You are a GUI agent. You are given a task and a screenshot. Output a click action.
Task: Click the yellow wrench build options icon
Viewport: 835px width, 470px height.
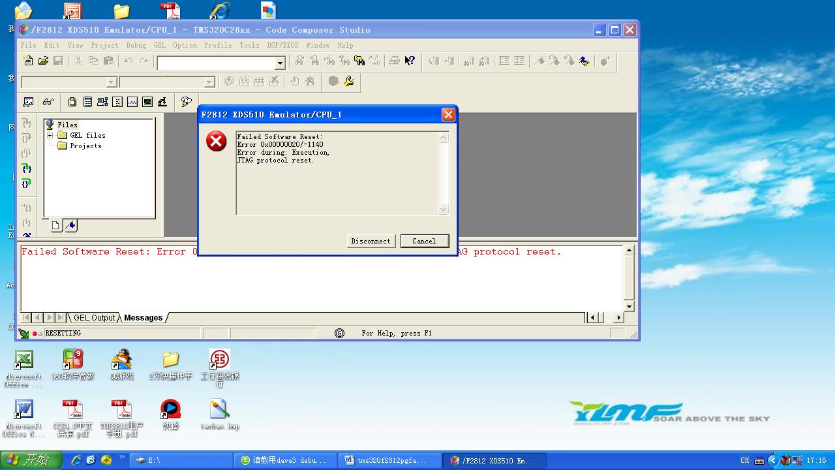pyautogui.click(x=349, y=81)
